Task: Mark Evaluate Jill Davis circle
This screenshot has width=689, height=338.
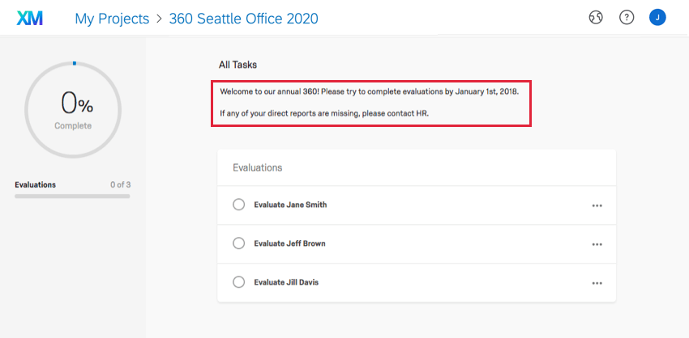Action: [x=238, y=282]
